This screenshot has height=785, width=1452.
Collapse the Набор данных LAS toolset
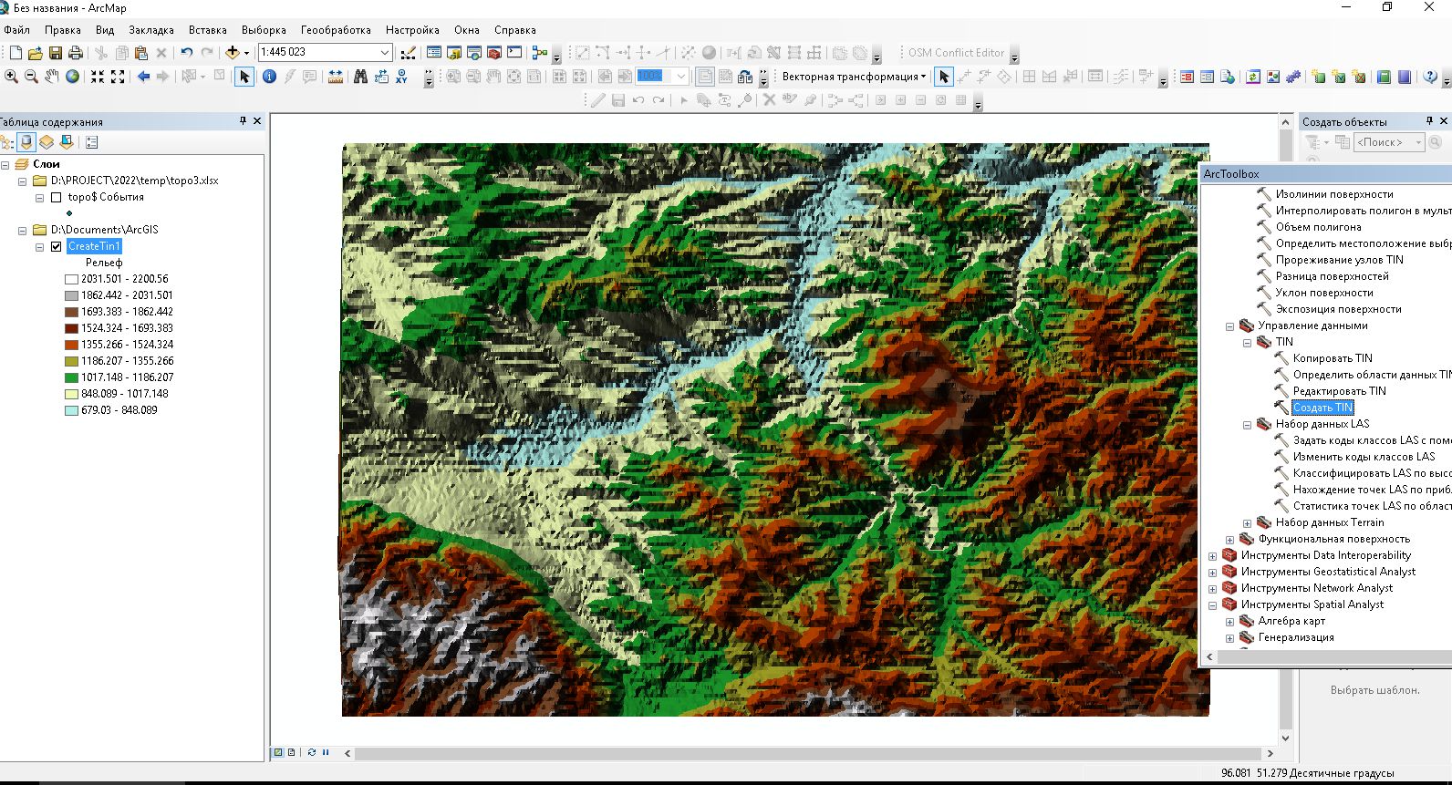[x=1247, y=425]
